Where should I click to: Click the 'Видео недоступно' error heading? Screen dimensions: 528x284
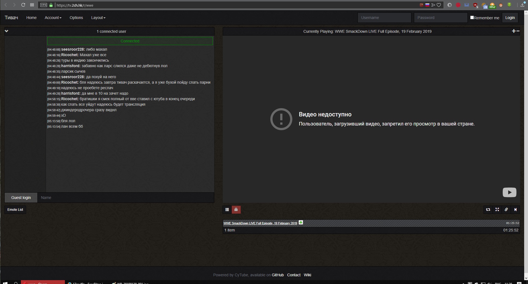(x=325, y=114)
